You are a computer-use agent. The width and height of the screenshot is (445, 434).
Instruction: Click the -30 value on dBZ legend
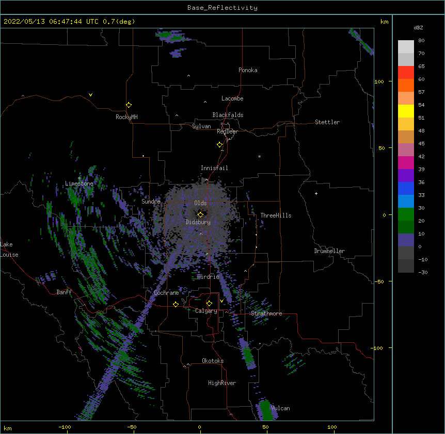pyautogui.click(x=423, y=272)
